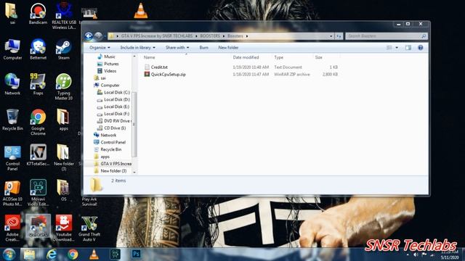Select the QuickCpuSetup.zip archive
Screen dimensions: 465x261
point(168,75)
